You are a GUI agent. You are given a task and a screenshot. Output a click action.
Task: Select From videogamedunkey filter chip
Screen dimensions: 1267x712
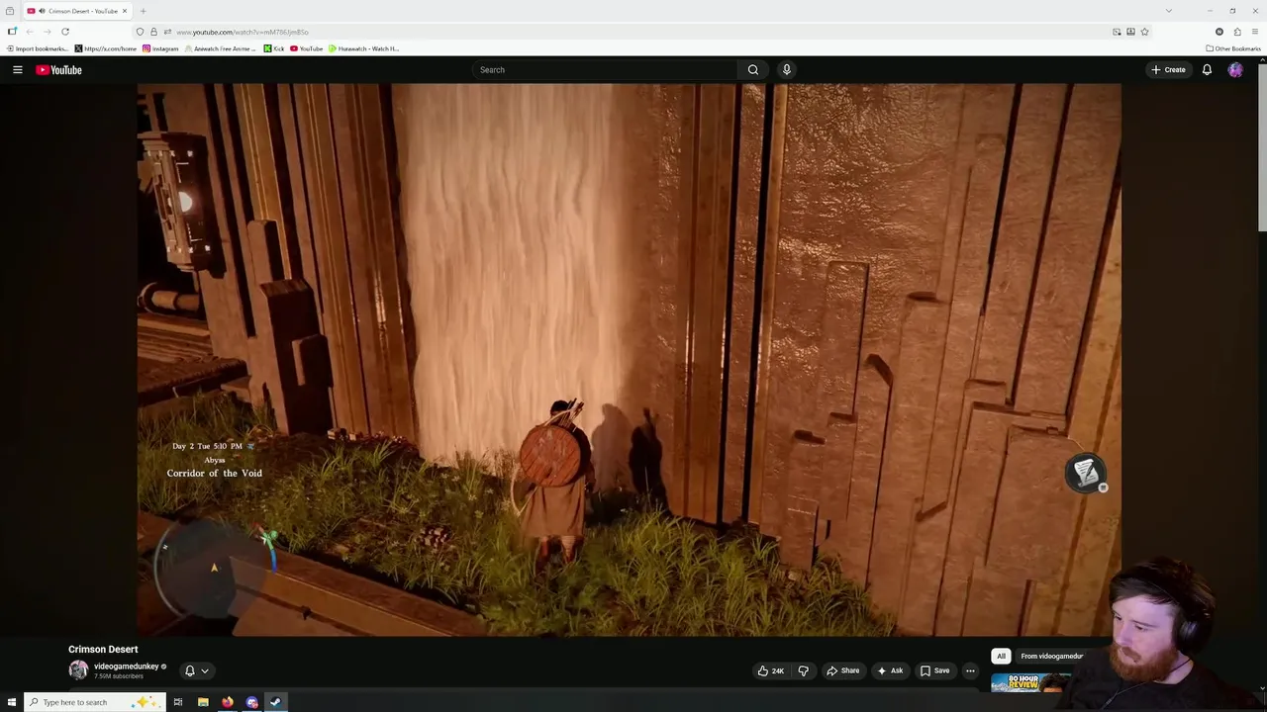coord(1051,656)
